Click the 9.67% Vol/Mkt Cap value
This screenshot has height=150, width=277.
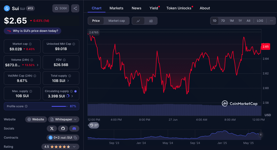[x=22, y=81]
